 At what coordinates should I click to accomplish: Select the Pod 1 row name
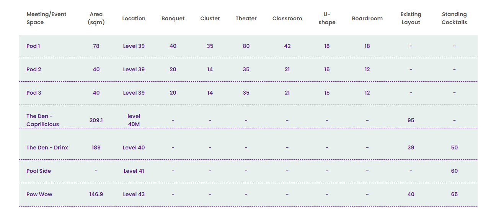[33, 46]
